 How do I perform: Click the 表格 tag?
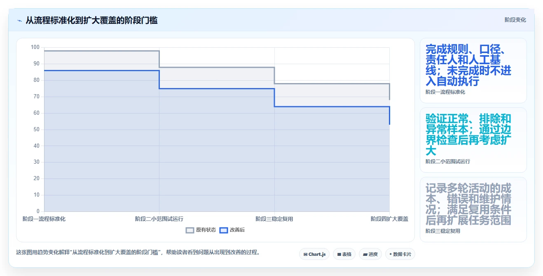pos(344,254)
